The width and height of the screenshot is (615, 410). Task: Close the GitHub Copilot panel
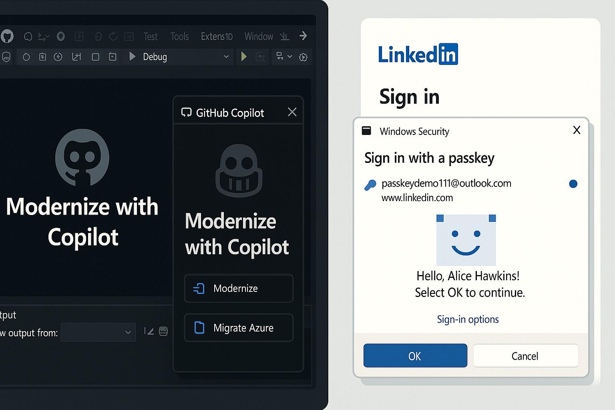click(x=292, y=112)
